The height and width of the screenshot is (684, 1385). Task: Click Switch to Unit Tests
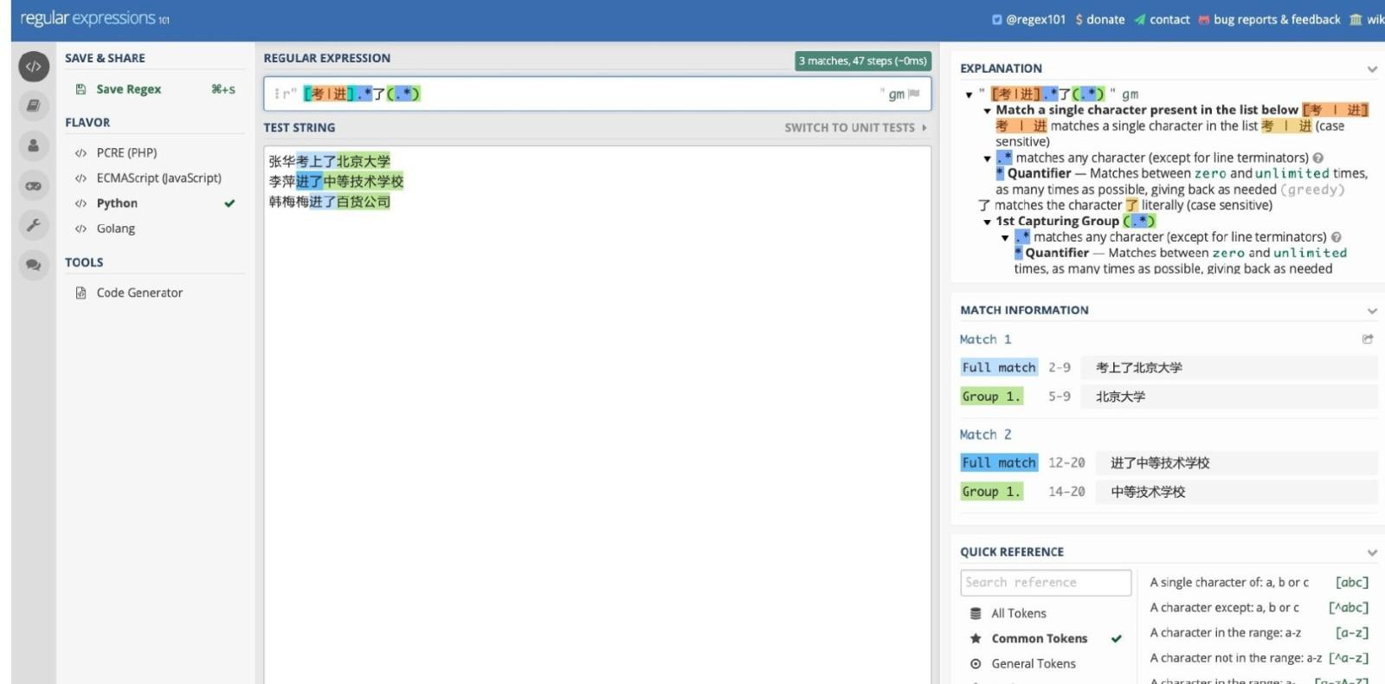pyautogui.click(x=855, y=127)
